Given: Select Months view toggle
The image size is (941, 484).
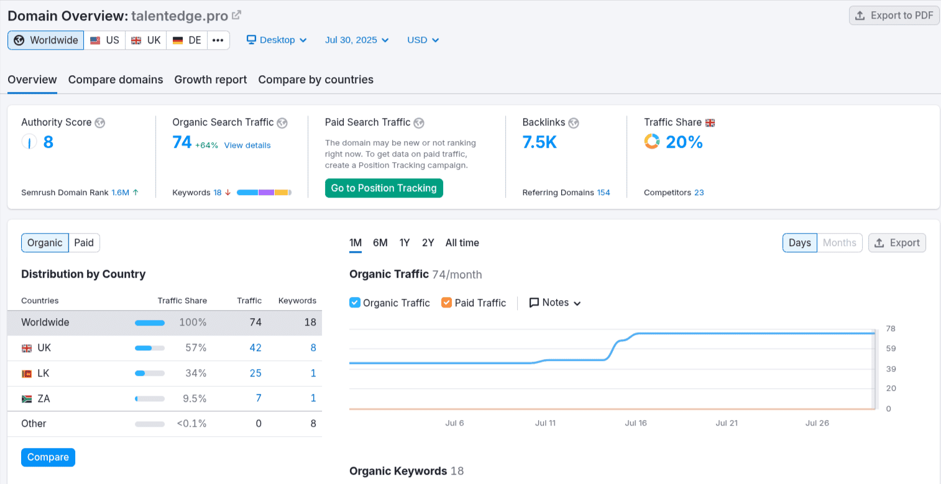Looking at the screenshot, I should [840, 243].
